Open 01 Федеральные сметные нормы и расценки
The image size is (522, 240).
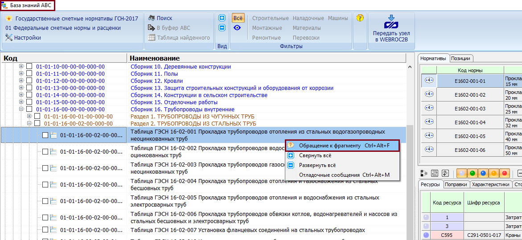coord(63,28)
